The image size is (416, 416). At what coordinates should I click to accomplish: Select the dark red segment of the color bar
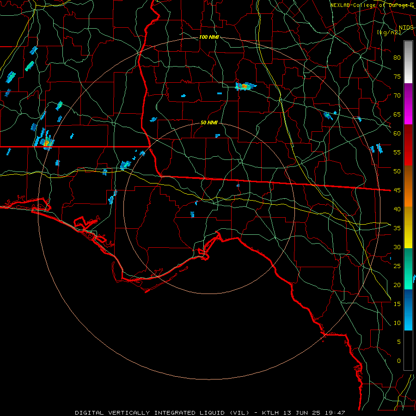pos(408,145)
